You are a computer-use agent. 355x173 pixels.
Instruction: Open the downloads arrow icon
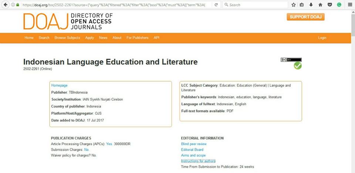[x=311, y=4]
